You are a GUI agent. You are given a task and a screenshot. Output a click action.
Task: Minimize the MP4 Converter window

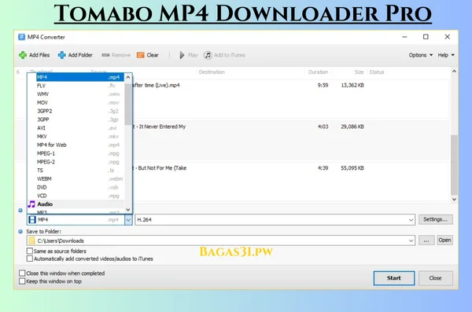404,37
